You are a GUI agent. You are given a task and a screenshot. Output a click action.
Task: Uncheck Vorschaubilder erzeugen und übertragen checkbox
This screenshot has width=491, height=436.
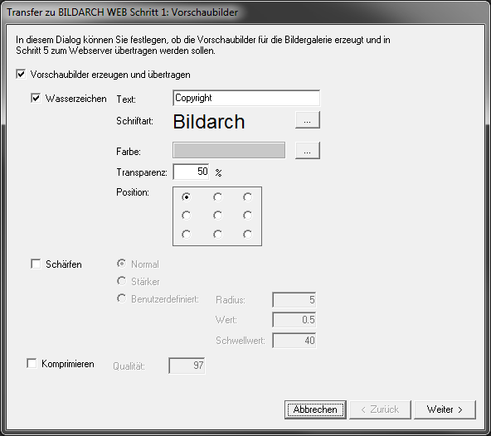[21, 75]
